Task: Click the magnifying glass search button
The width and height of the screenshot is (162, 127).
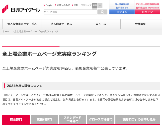Action: (x=102, y=12)
